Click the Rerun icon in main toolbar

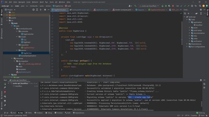162,6
